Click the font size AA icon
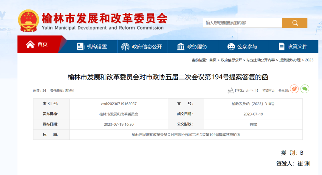 point(230,90)
